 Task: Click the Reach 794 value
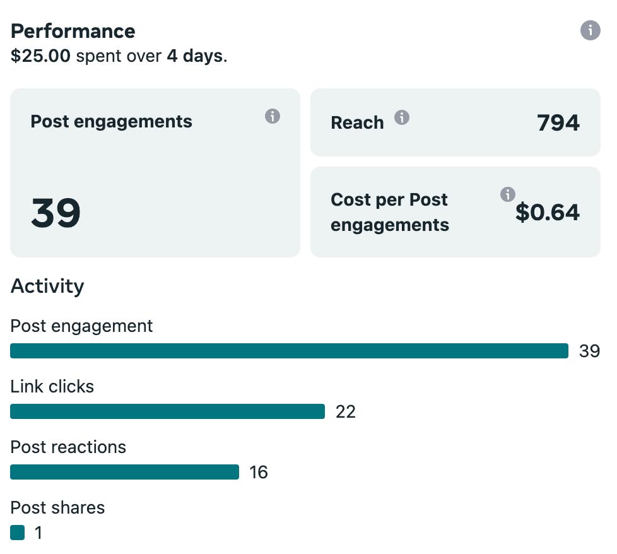tap(558, 122)
